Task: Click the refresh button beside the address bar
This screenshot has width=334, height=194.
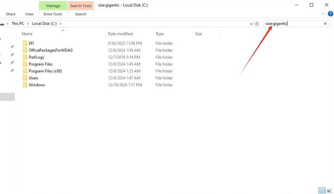Action: pos(257,24)
